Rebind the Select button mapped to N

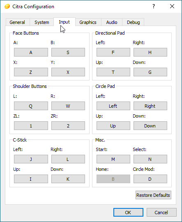coord(150,159)
